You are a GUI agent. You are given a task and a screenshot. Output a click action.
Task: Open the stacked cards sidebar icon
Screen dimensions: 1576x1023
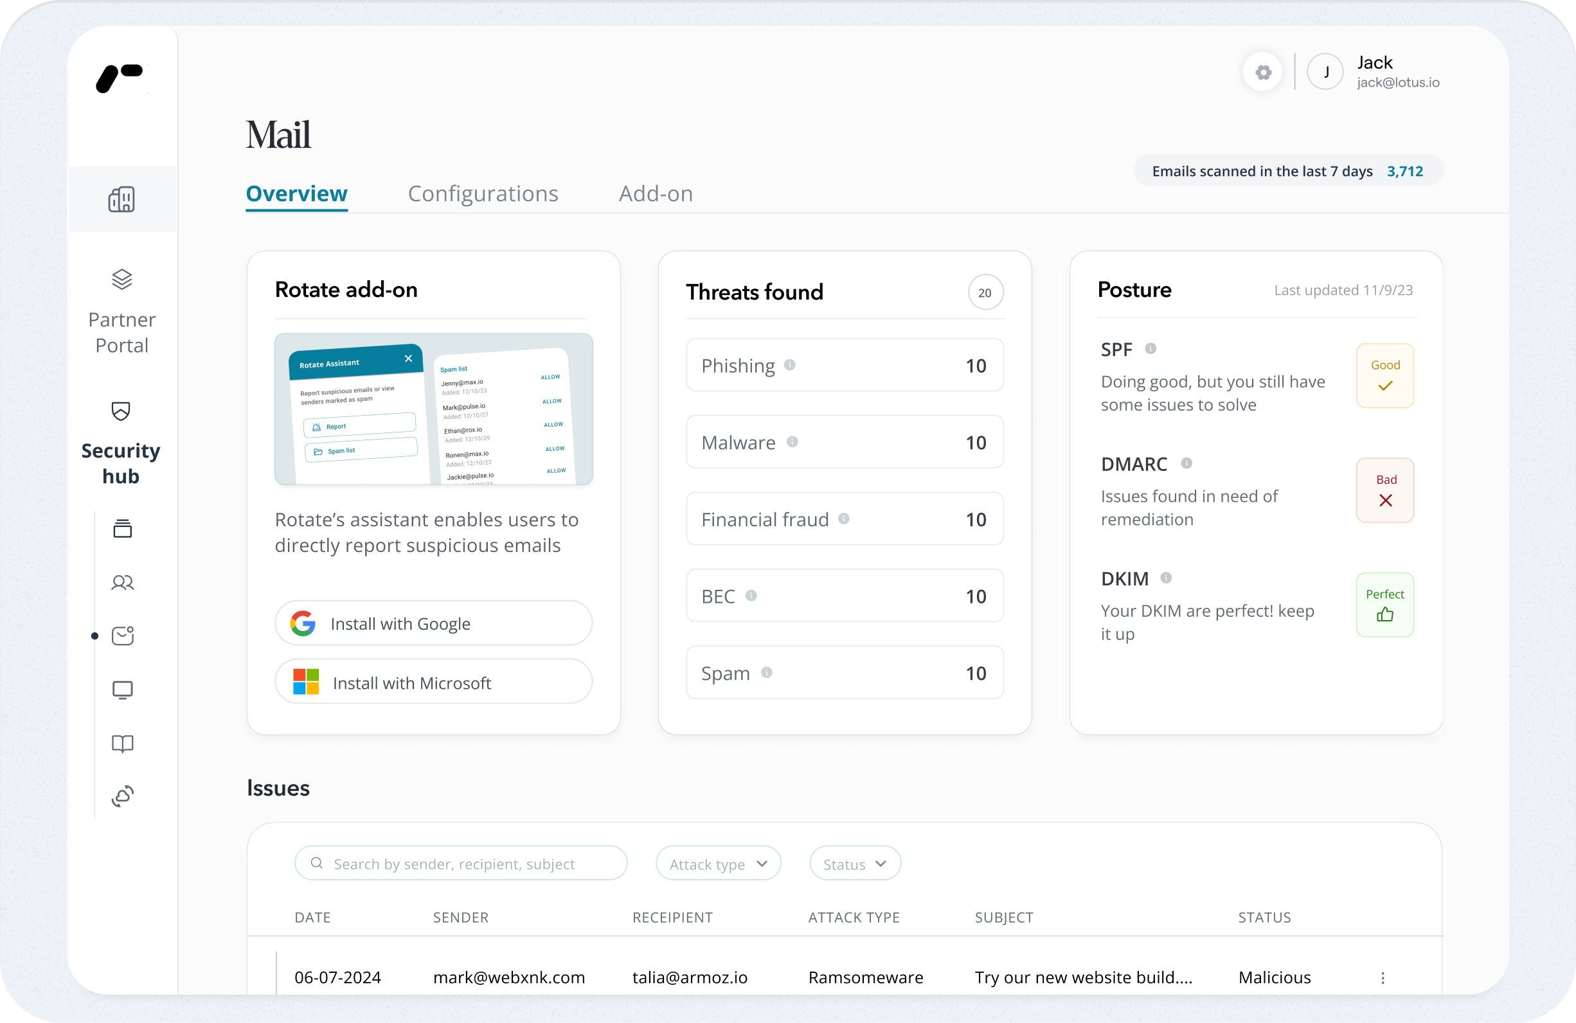click(123, 528)
